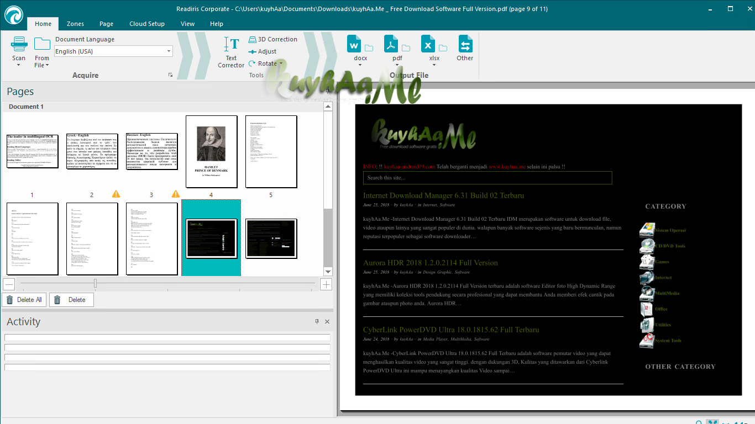
Task: Select page 5 thumbnail
Action: 271,152
